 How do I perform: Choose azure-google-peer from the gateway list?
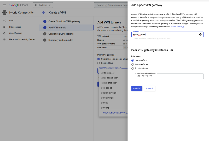click(109, 78)
